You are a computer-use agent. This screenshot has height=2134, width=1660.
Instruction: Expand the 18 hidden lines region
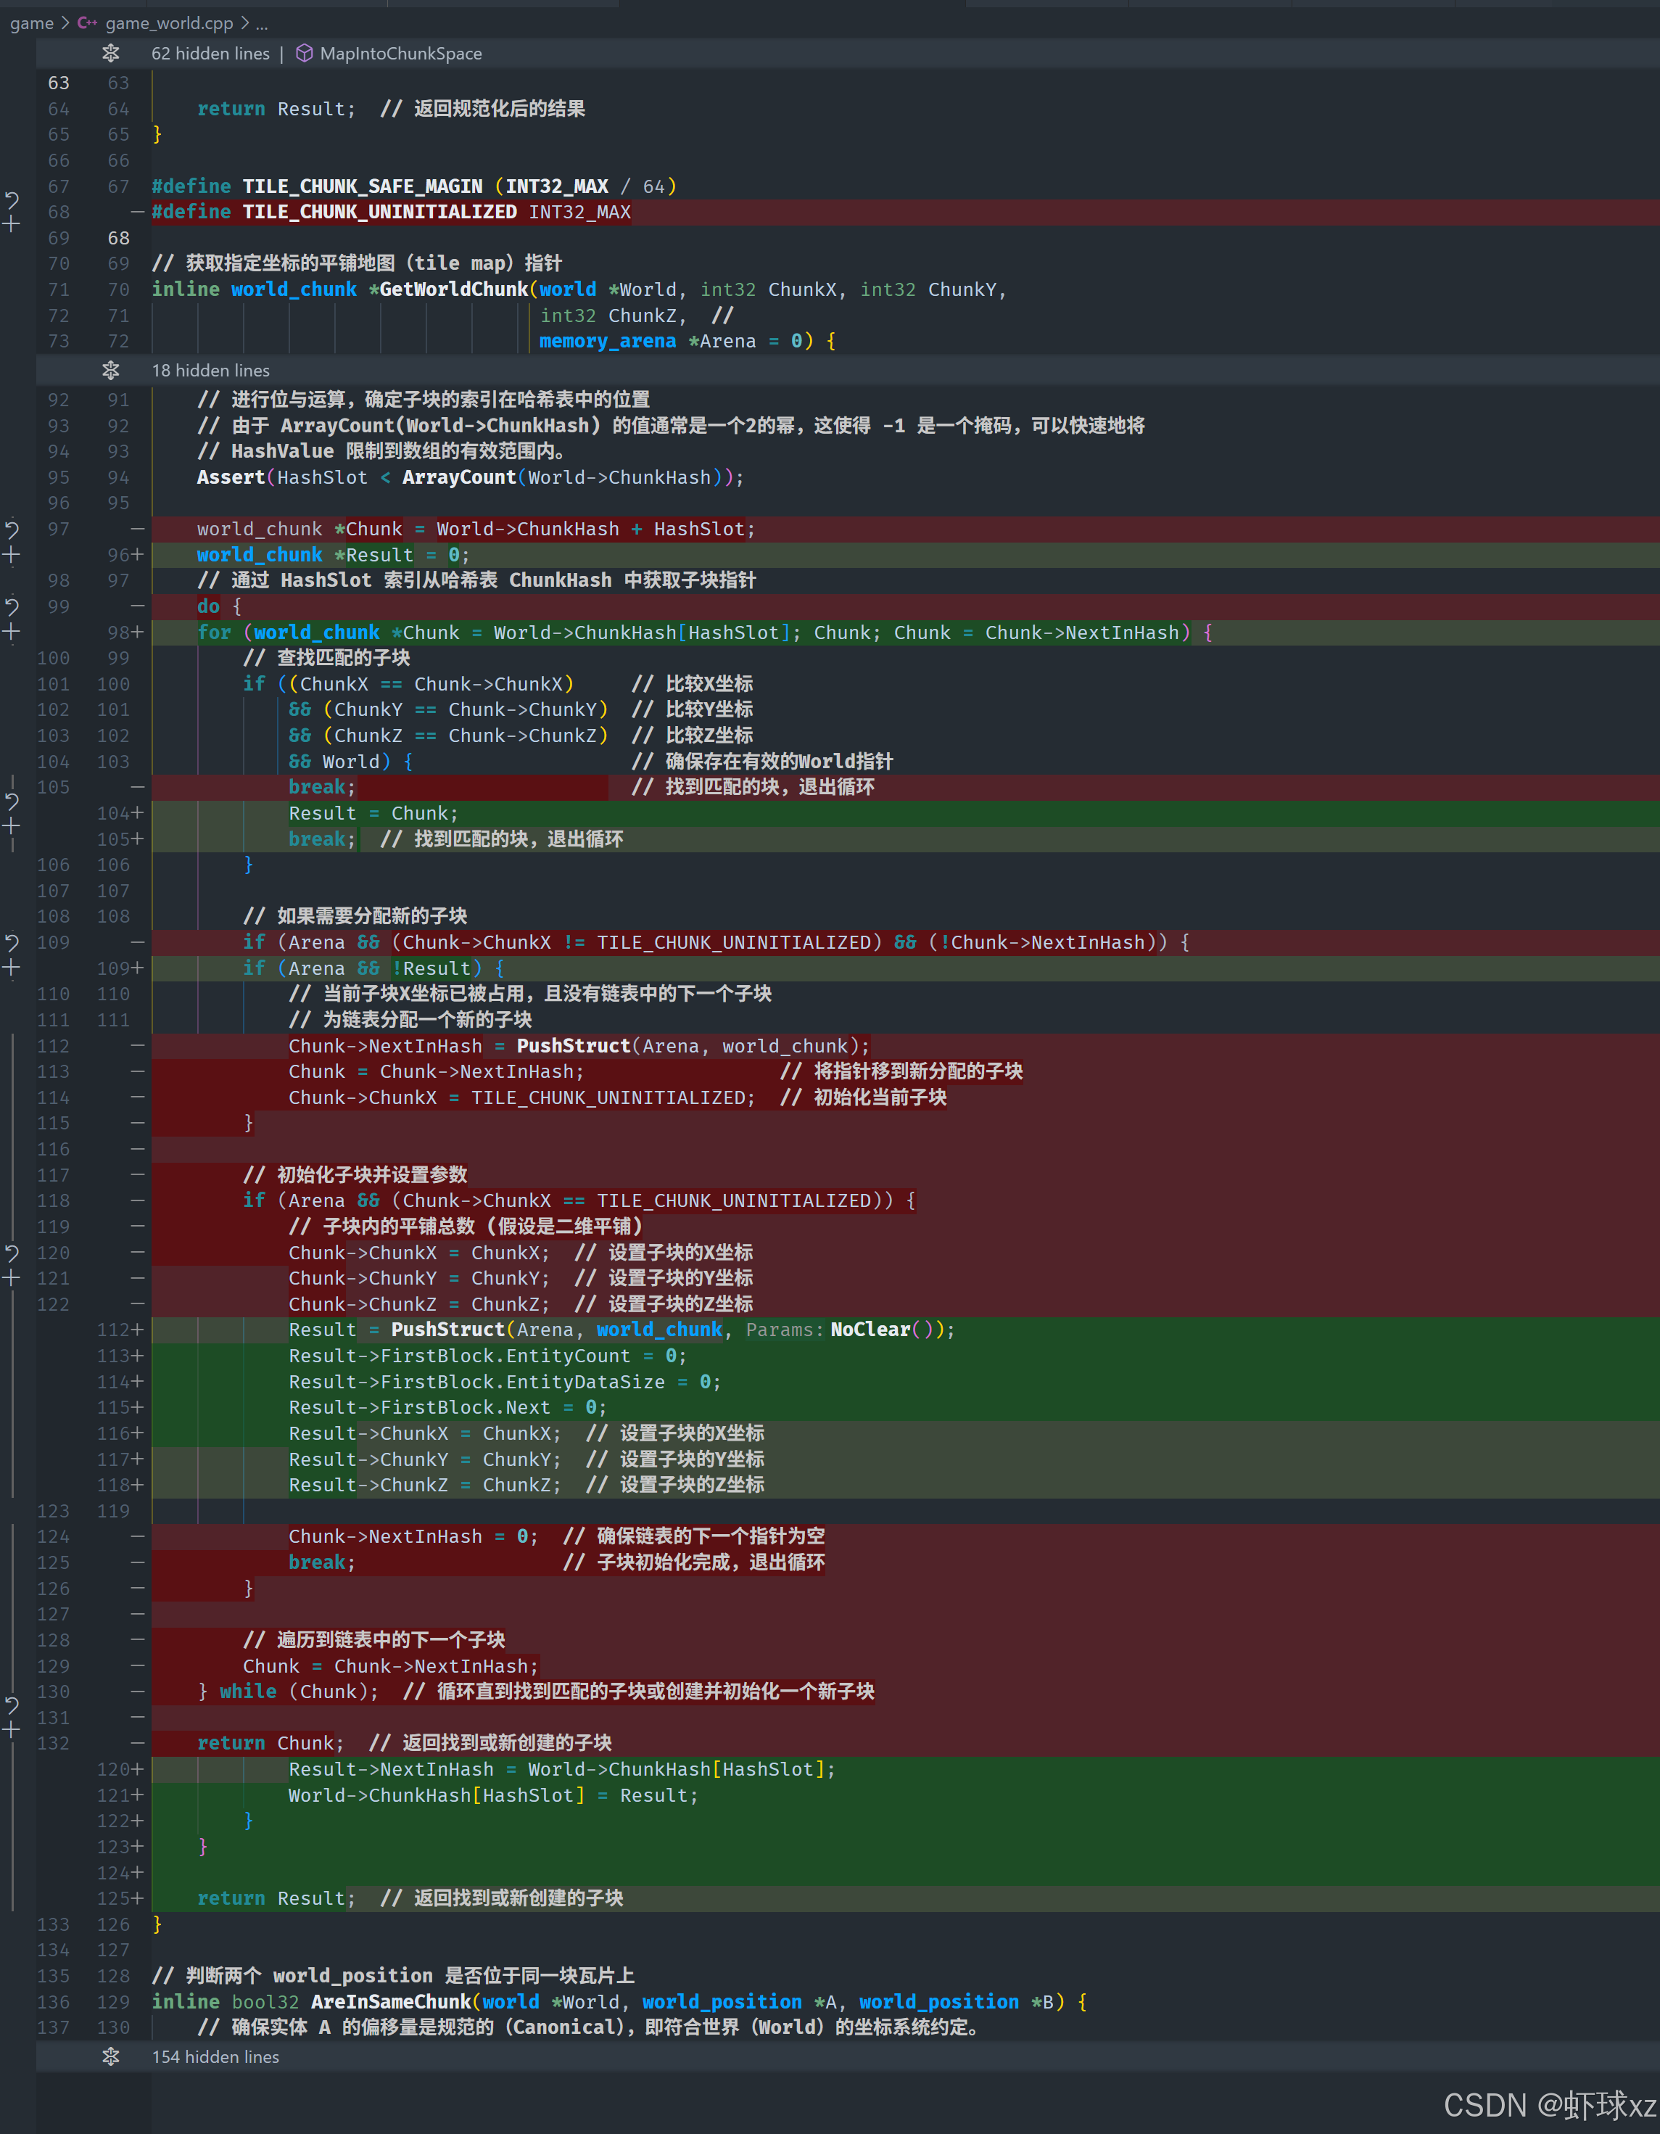[x=110, y=371]
